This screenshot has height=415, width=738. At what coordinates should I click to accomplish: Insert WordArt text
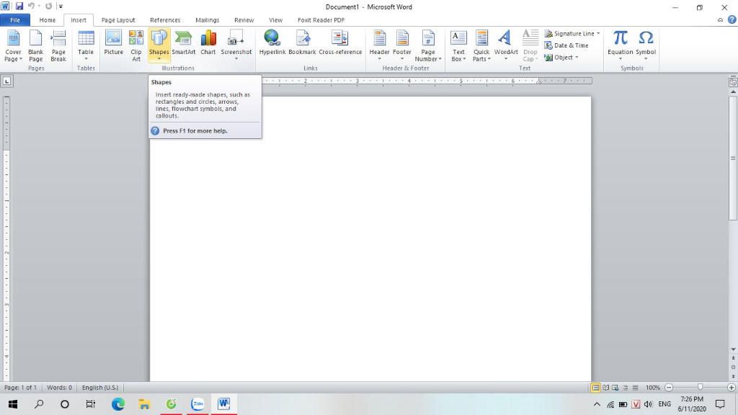[506, 45]
